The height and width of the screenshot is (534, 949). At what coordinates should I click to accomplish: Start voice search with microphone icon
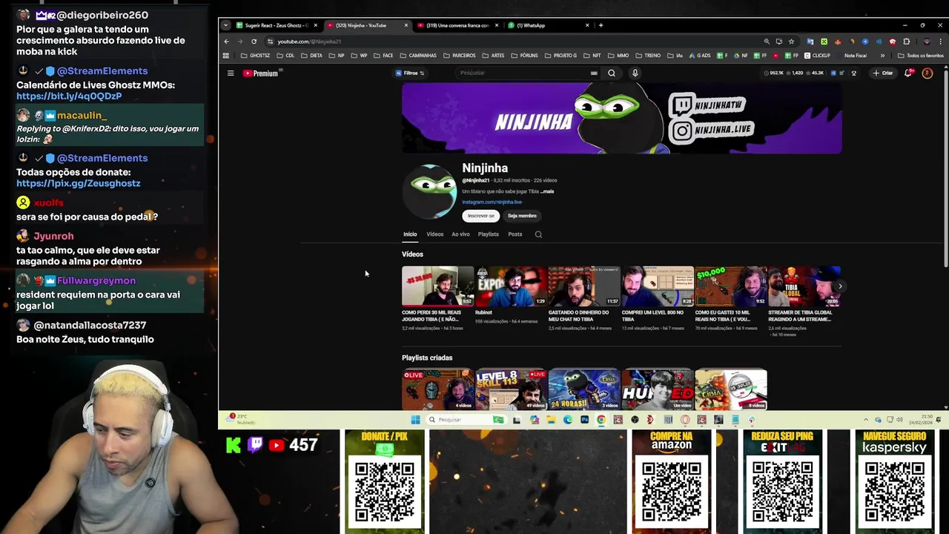(x=635, y=73)
